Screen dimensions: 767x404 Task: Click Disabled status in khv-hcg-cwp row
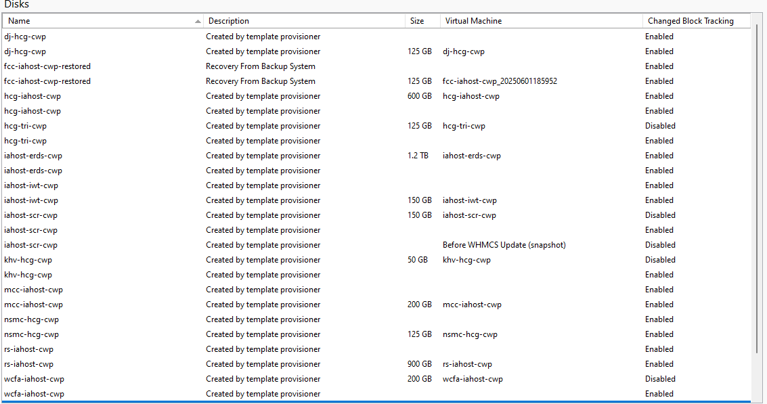pyautogui.click(x=660, y=260)
